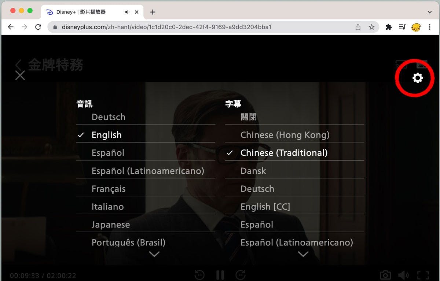Image resolution: width=440 pixels, height=281 pixels.
Task: Select Japanese audio language
Action: (146, 225)
